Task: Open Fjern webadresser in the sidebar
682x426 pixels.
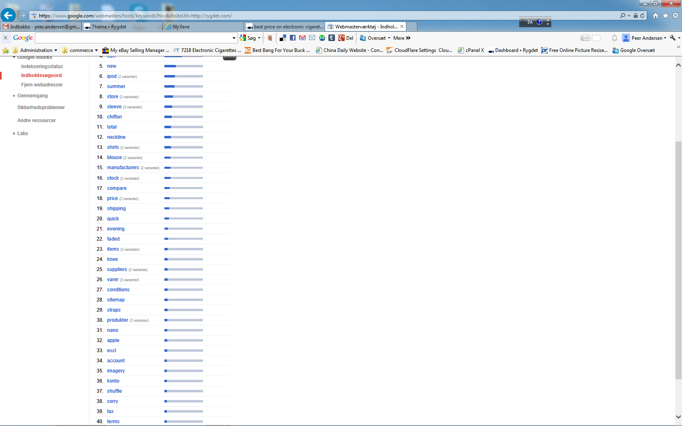Action: coord(42,85)
